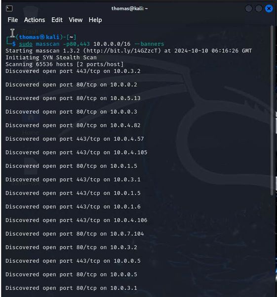Screen dimensions: 277x297
Task: Click the sudo word in the command
Action: 26,44
